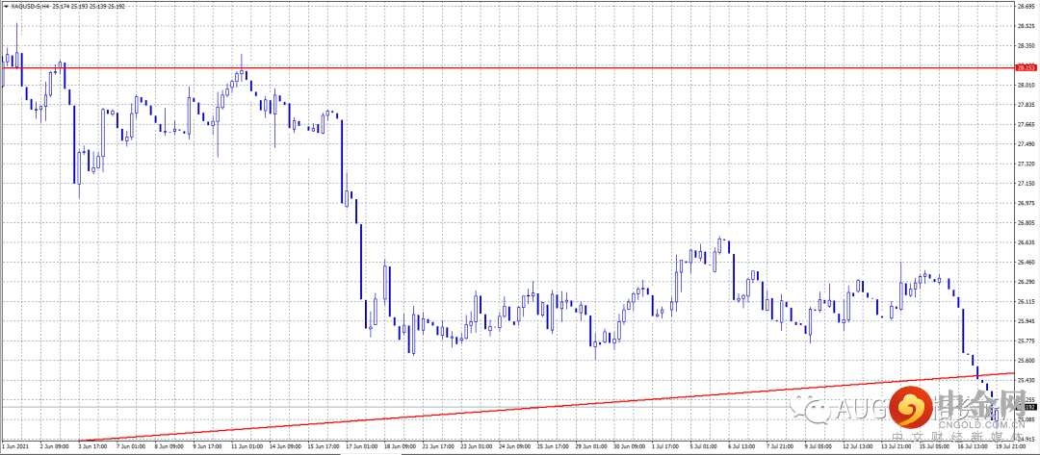Click the 26.975 price axis label
The image size is (1040, 455).
(1026, 203)
